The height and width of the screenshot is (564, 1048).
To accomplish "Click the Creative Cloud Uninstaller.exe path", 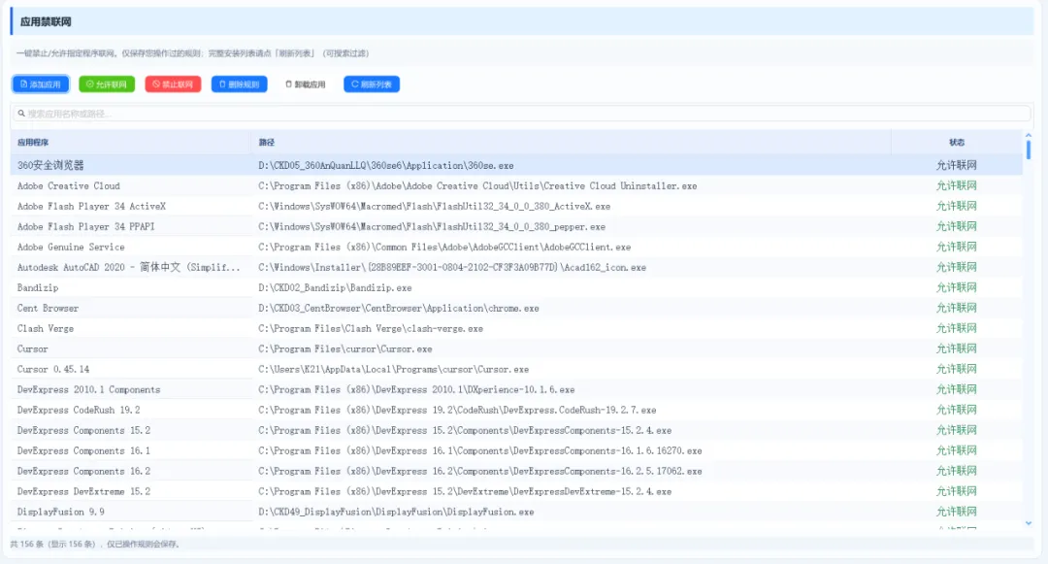I will point(477,185).
